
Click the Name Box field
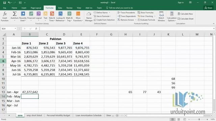coord(7,29)
